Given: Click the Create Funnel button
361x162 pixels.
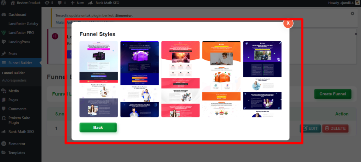Looking at the screenshot, I should (332, 94).
